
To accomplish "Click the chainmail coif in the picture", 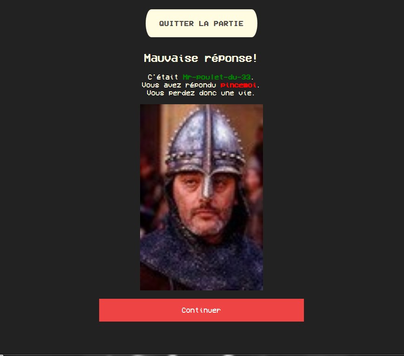I will click(201, 255).
